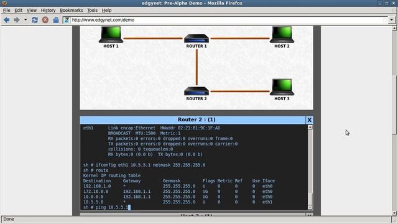Click the eth1 interface label
This screenshot has height=224, width=398.
click(x=88, y=128)
